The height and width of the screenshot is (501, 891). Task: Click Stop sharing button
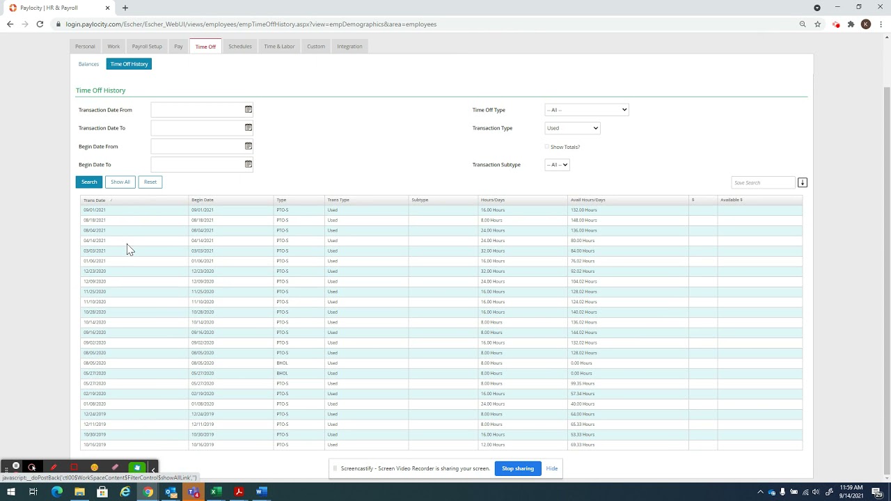pyautogui.click(x=518, y=468)
